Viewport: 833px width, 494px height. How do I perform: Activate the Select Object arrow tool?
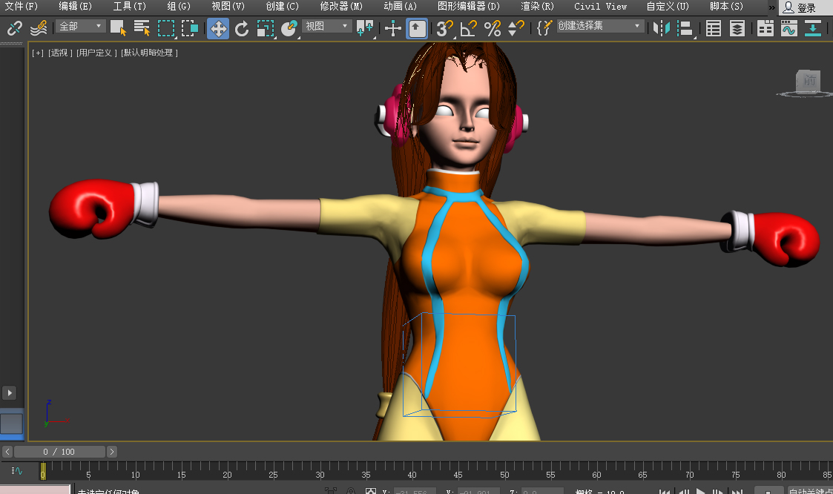[118, 29]
